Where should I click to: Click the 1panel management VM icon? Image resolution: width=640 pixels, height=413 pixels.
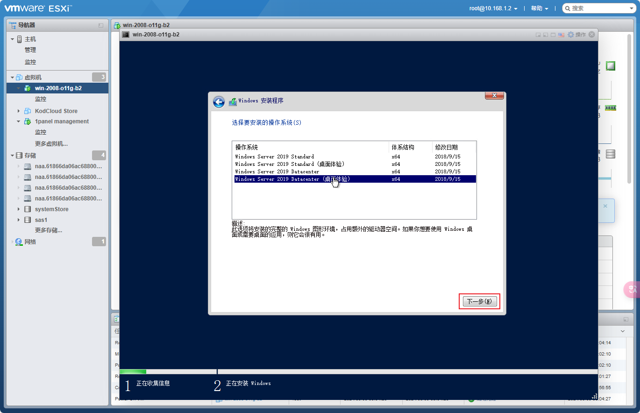point(28,121)
